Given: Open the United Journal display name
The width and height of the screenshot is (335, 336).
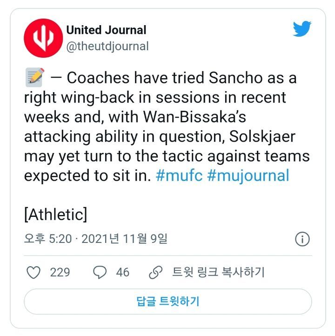Looking at the screenshot, I should pyautogui.click(x=106, y=30).
